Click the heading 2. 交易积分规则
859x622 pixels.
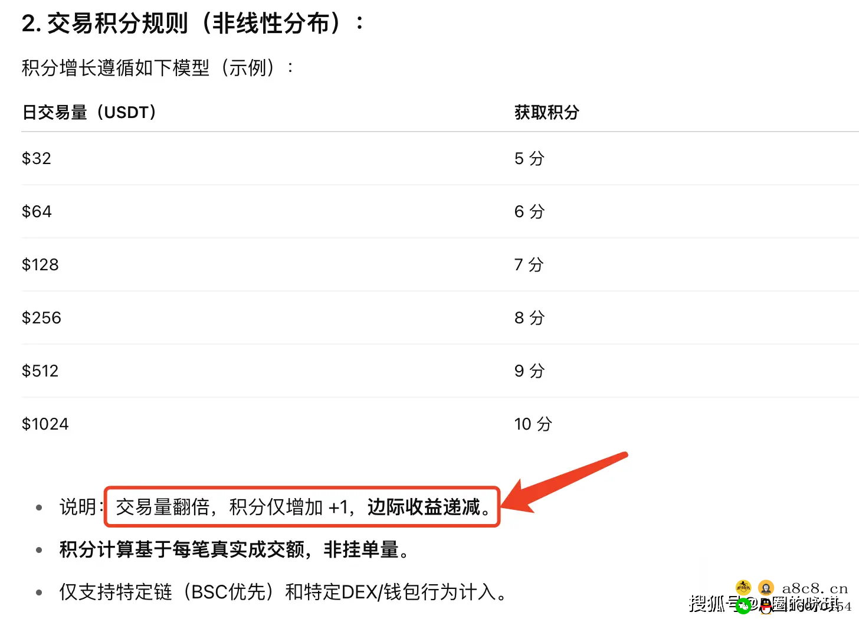[192, 24]
